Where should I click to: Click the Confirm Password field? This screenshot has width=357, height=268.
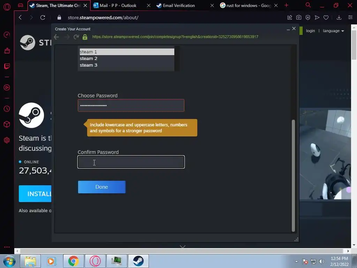[x=131, y=162]
